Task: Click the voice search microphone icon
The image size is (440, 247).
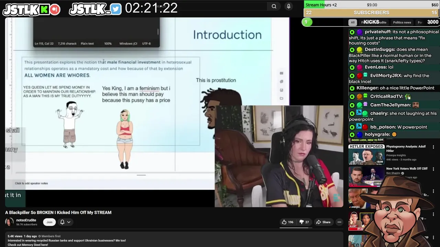Action: [x=289, y=6]
